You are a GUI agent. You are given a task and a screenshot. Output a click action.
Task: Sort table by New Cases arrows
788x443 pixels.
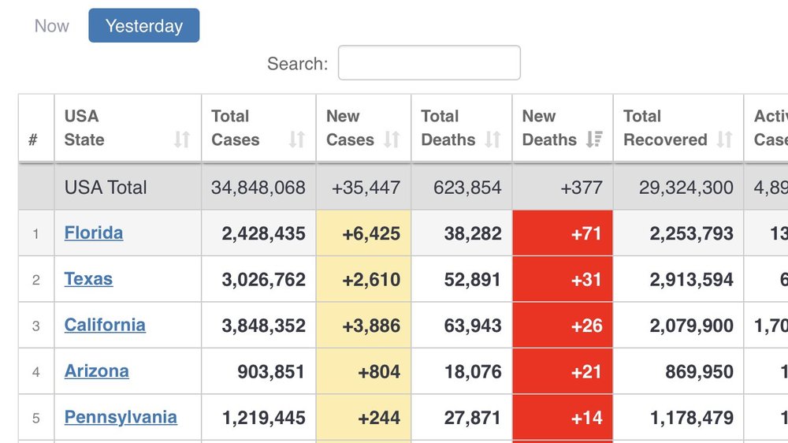392,140
